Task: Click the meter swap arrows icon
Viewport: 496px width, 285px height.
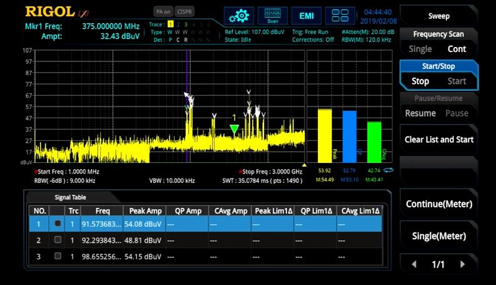Action: point(388,170)
